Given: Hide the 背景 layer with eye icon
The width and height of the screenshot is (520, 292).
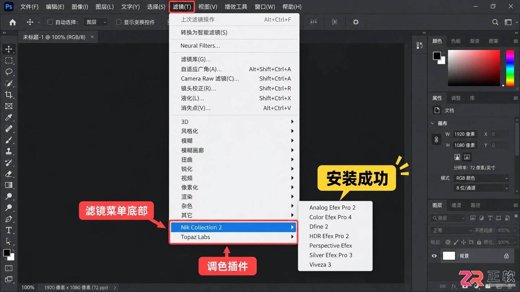Looking at the screenshot, I should click(434, 256).
